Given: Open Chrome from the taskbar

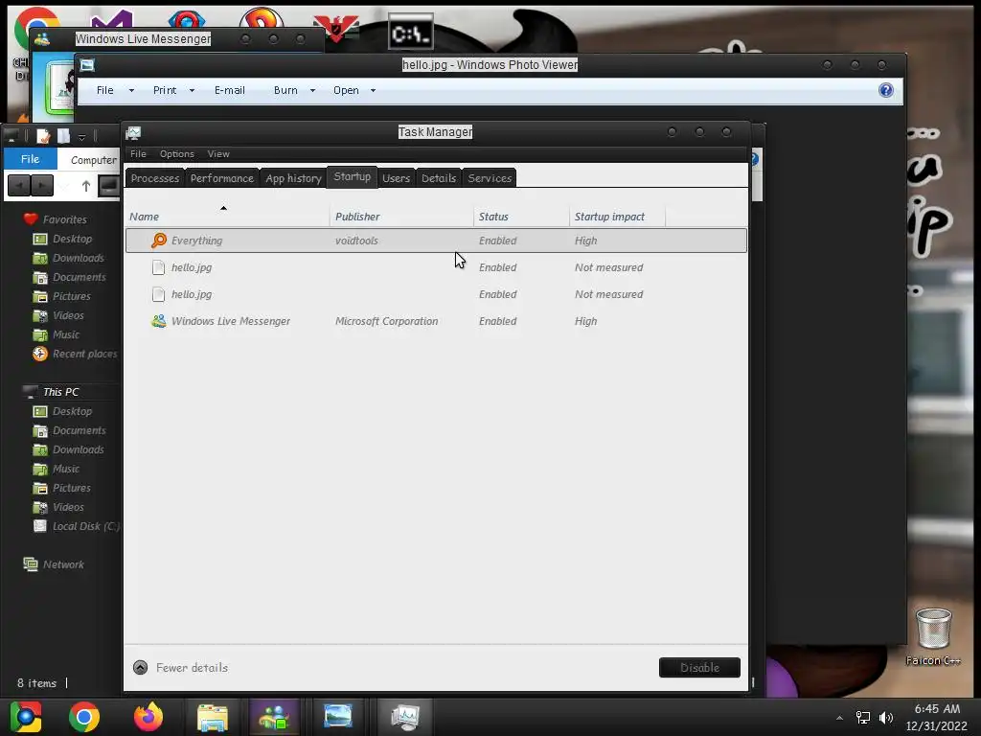Looking at the screenshot, I should (84, 717).
